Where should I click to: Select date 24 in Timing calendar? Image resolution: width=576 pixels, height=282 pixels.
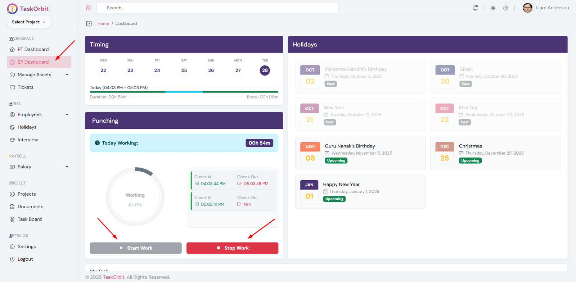point(157,70)
